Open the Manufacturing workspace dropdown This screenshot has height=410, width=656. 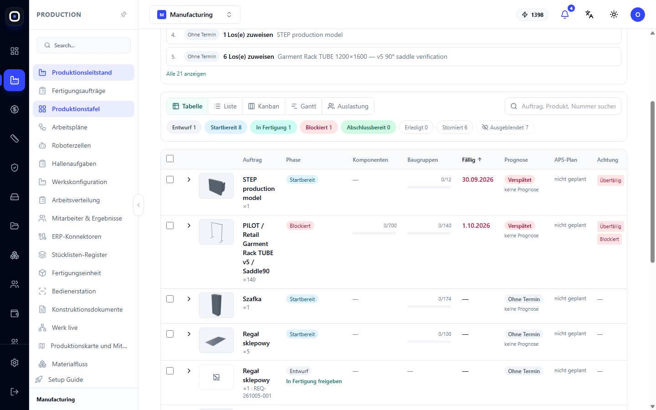(x=195, y=15)
